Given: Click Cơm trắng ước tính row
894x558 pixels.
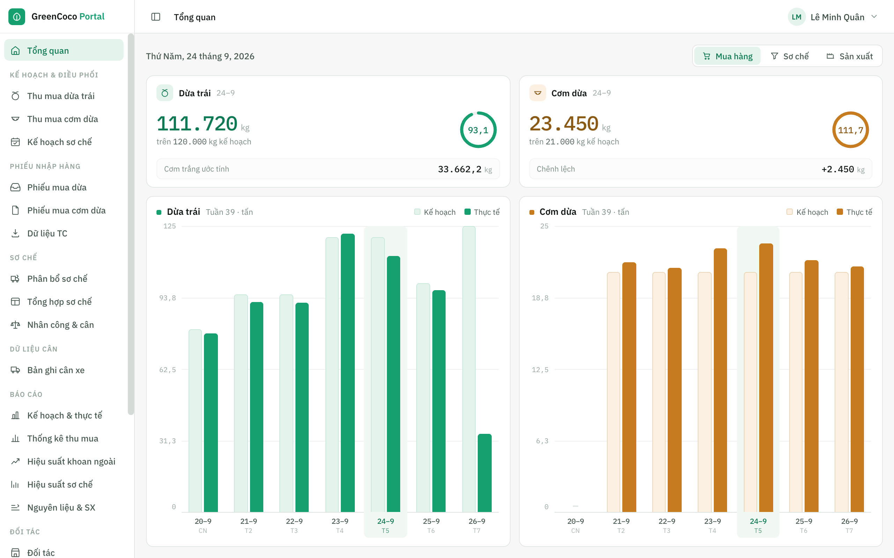Looking at the screenshot, I should [x=328, y=169].
